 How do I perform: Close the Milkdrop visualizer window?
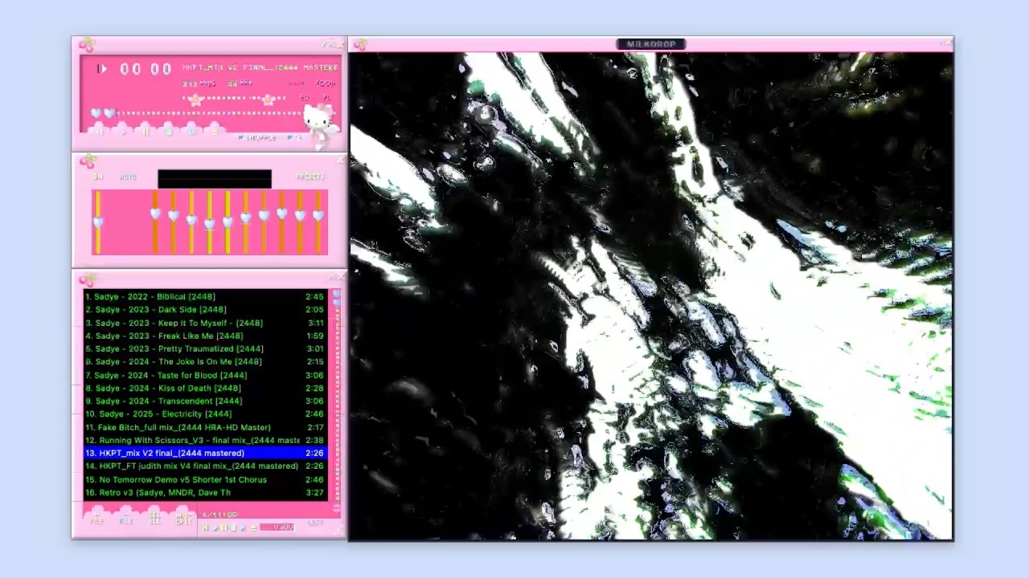tap(948, 43)
